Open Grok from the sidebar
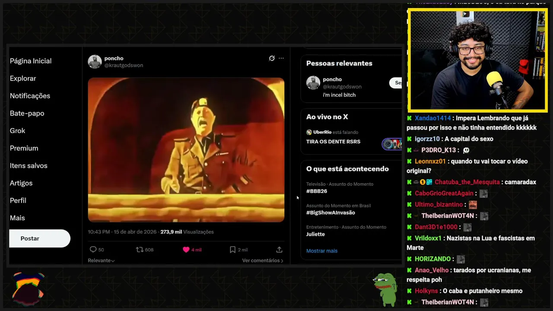 pyautogui.click(x=17, y=130)
